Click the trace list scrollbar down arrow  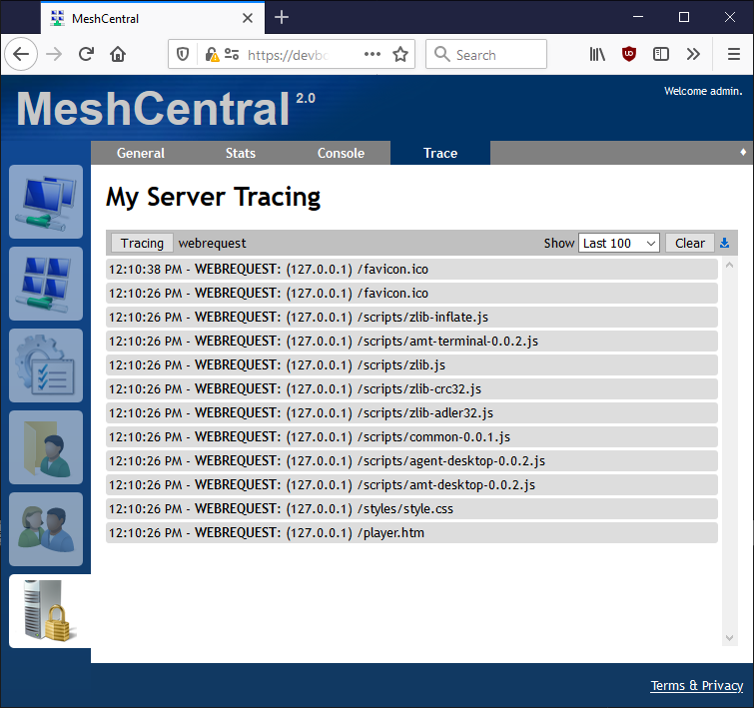(x=729, y=638)
